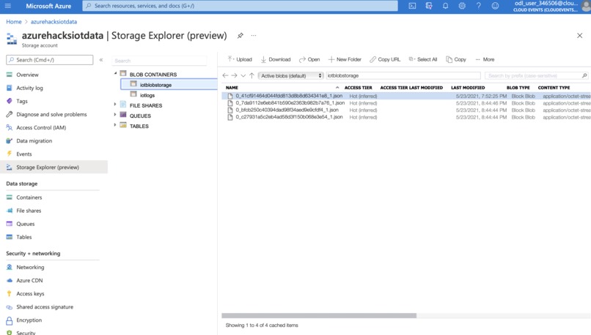Click the Search (Cmd+/) sidebar field

pos(49,60)
